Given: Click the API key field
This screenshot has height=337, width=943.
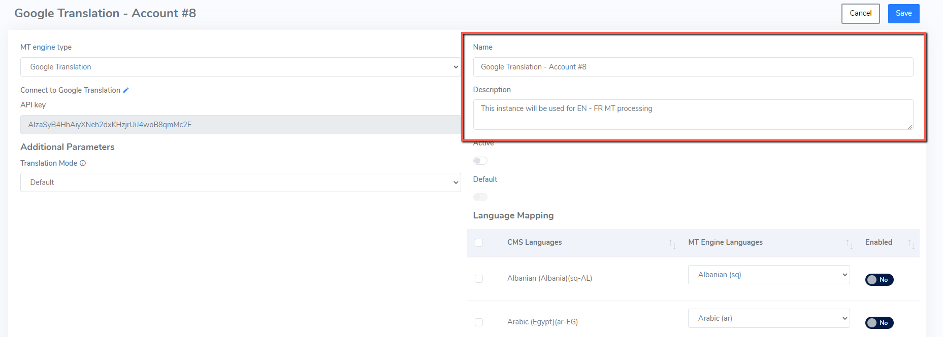Looking at the screenshot, I should (x=240, y=125).
